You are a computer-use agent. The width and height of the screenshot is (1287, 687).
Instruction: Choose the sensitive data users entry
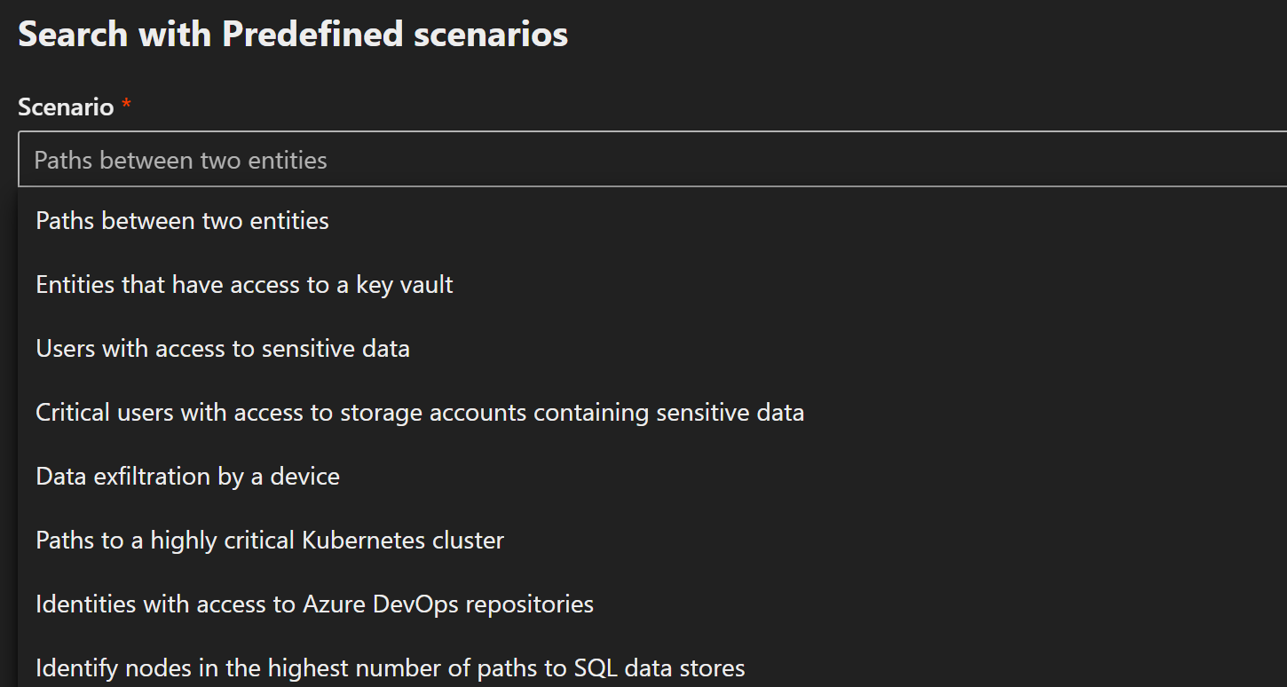coord(223,348)
